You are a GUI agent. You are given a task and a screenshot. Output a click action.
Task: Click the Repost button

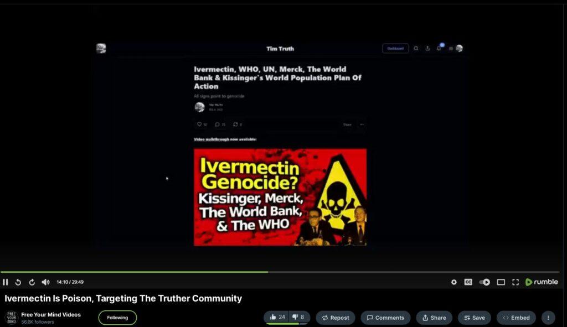(336, 318)
